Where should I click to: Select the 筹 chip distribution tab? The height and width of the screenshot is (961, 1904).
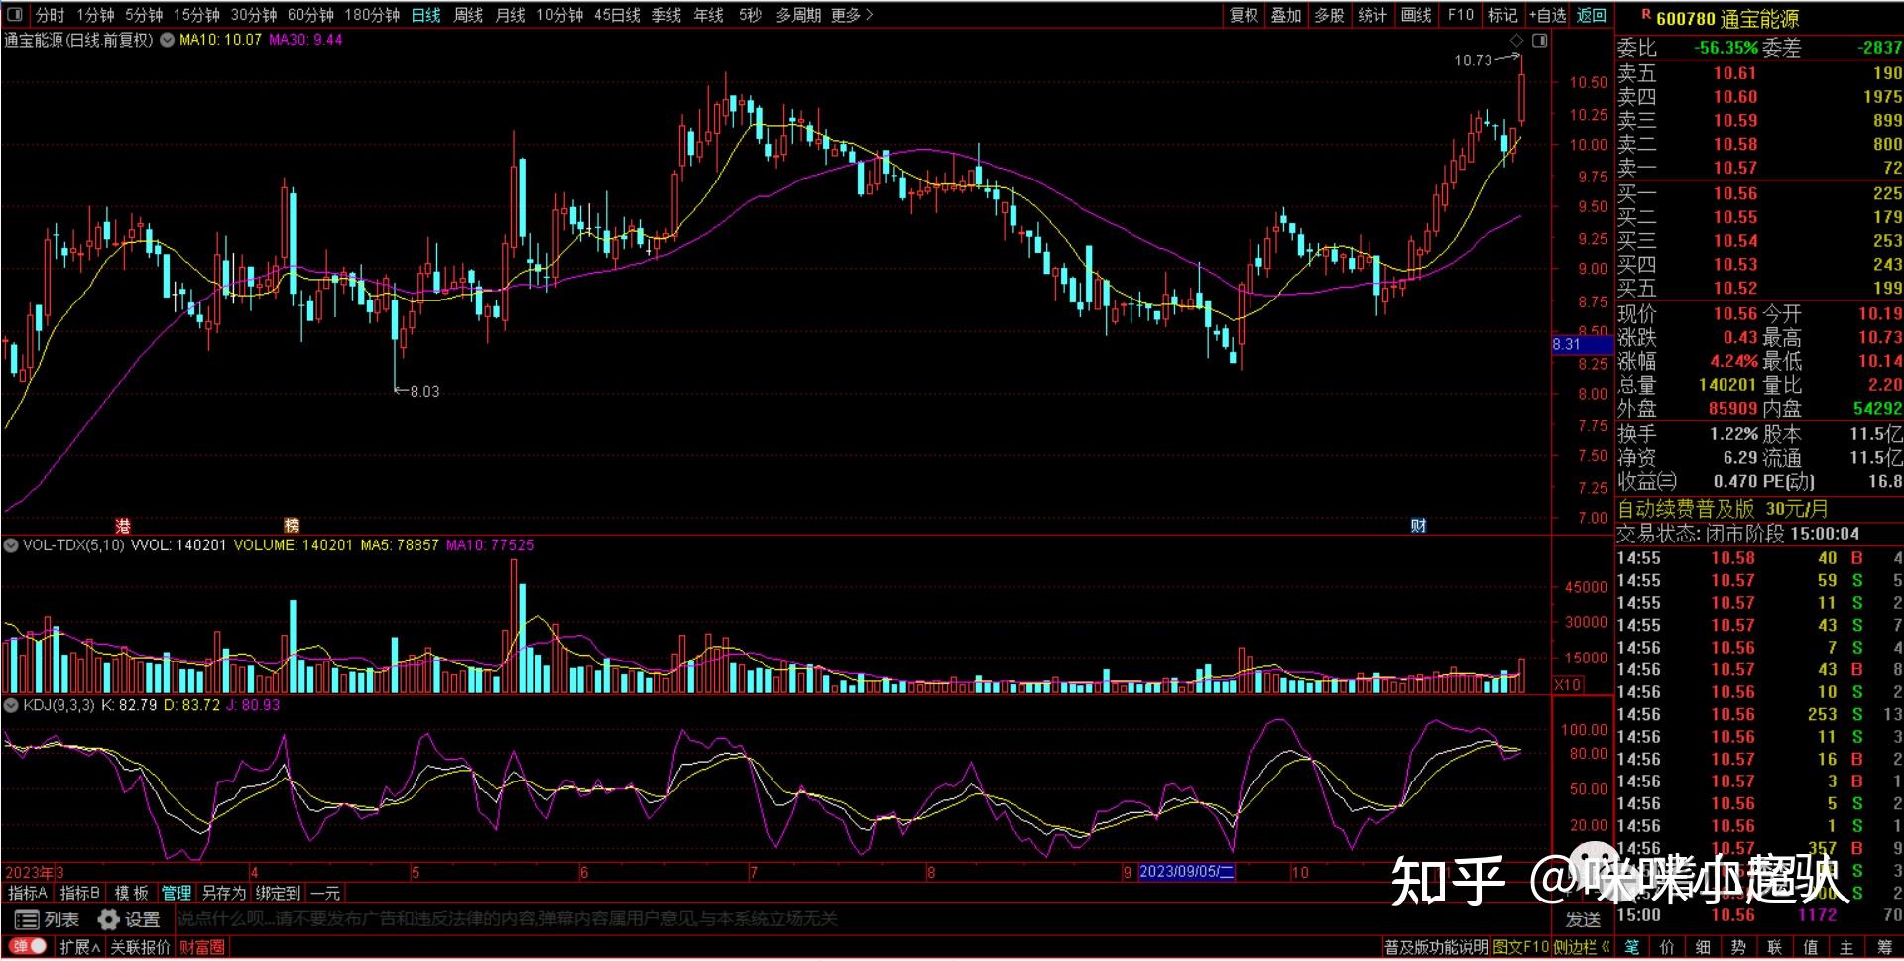(x=1884, y=947)
